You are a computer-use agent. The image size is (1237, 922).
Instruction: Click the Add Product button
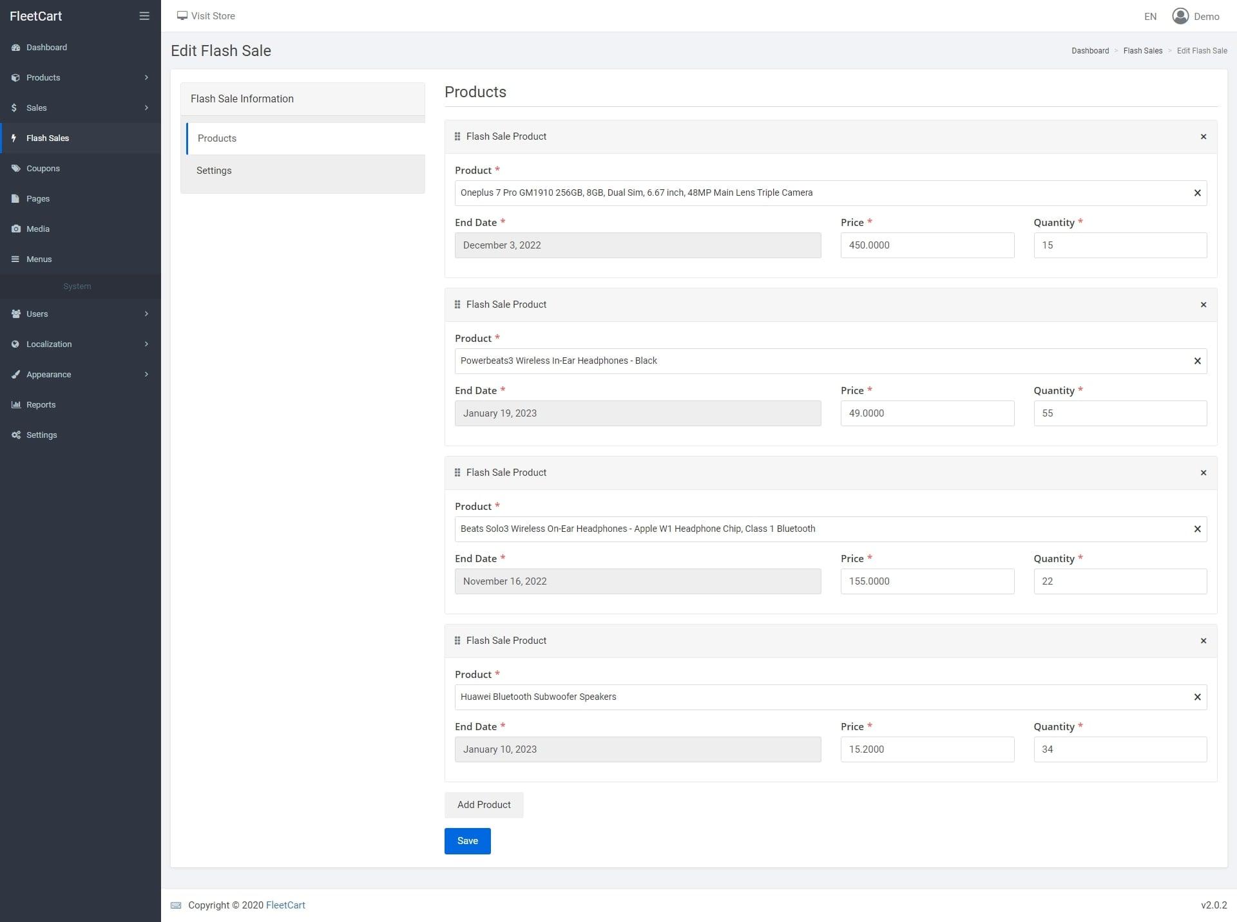point(483,804)
